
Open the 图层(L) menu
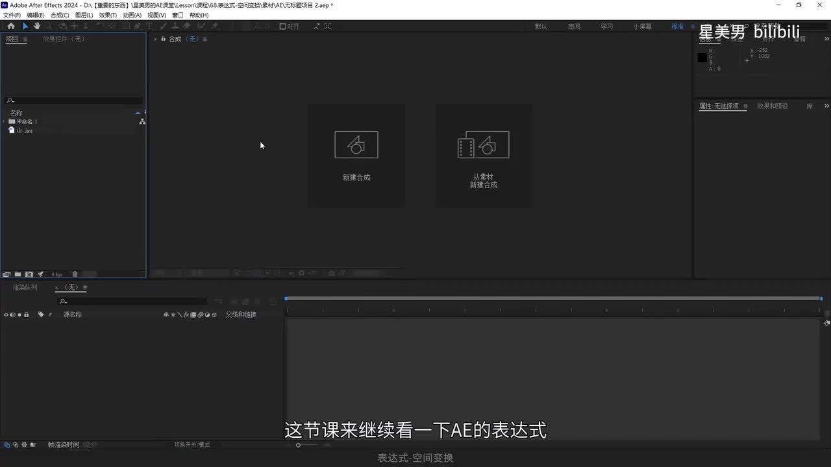[x=84, y=15]
